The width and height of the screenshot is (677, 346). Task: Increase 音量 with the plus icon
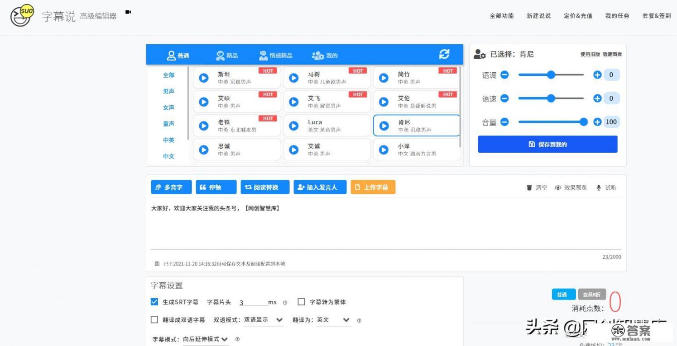[597, 122]
